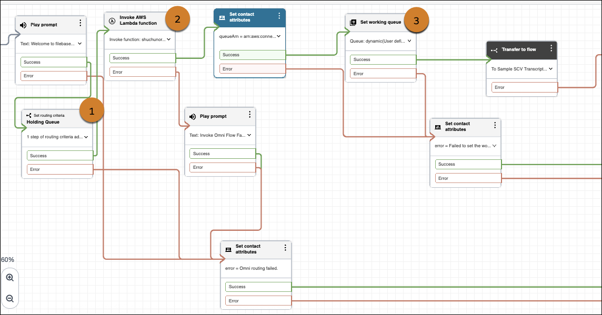Expand the 'Text: Welcome to filebase' dropdown
602x315 pixels.
pyautogui.click(x=79, y=44)
